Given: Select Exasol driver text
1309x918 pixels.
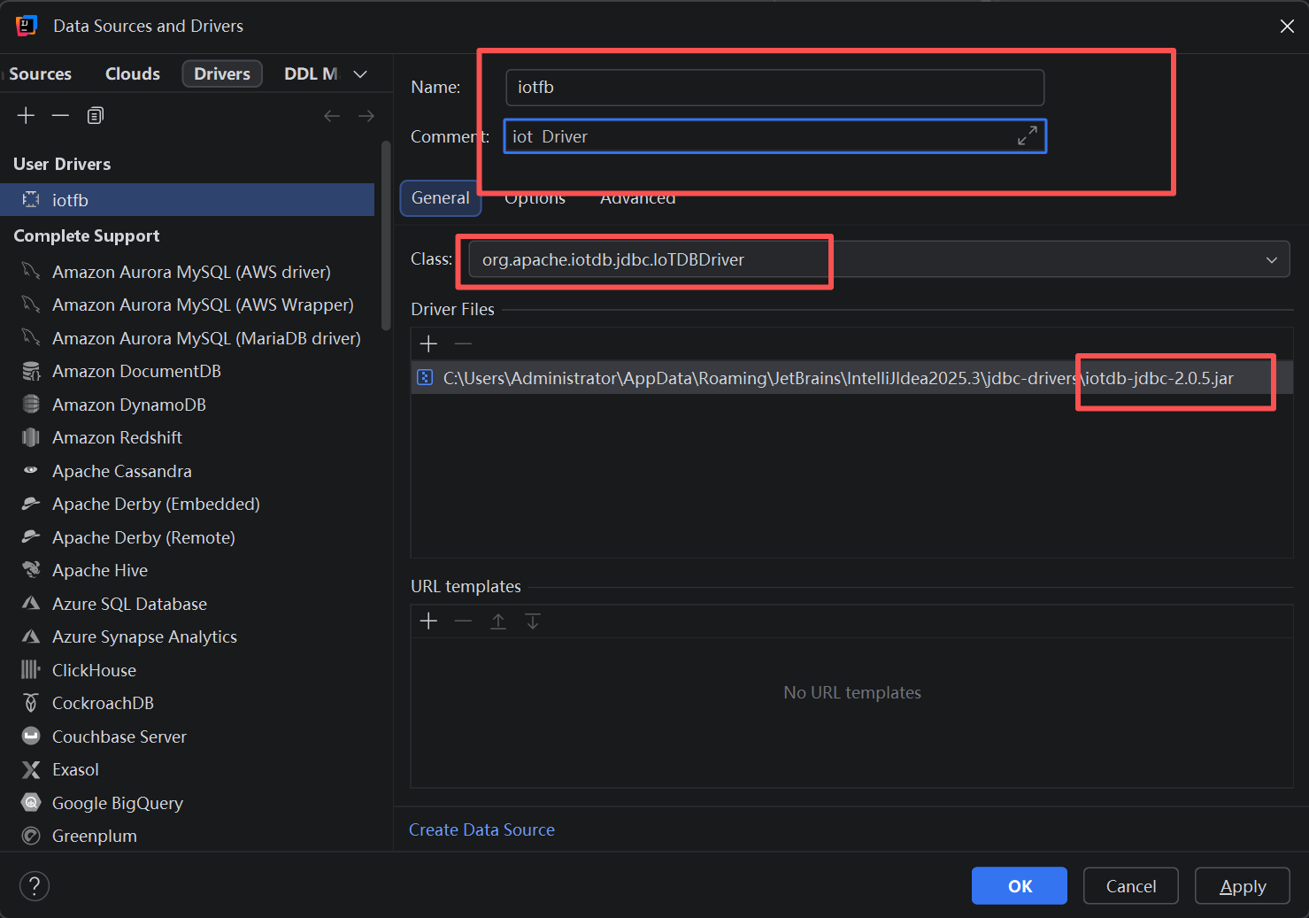Looking at the screenshot, I should click(75, 769).
